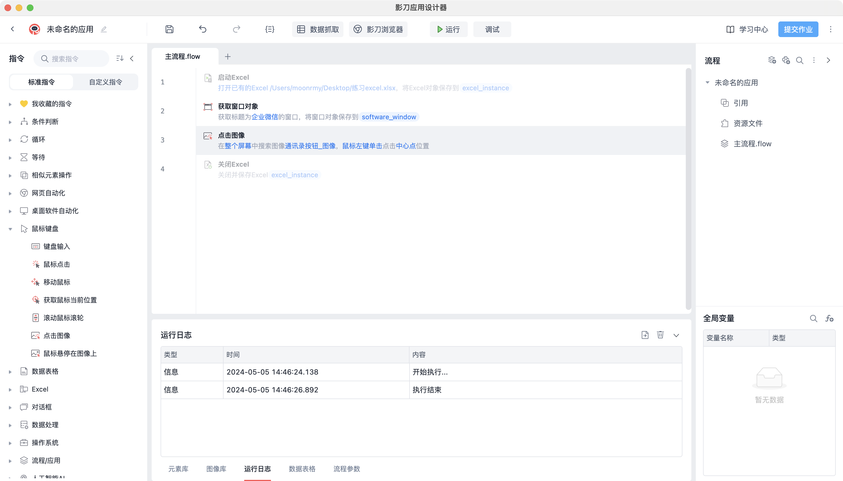Add a new flow tab with plus icon
Screen dimensions: 843x481
(x=228, y=57)
